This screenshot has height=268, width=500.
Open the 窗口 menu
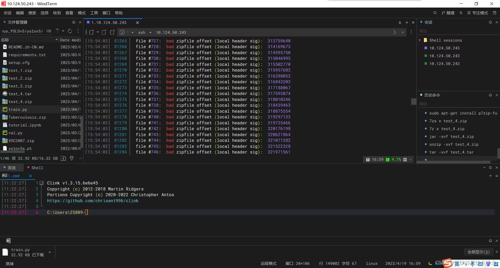[106, 13]
